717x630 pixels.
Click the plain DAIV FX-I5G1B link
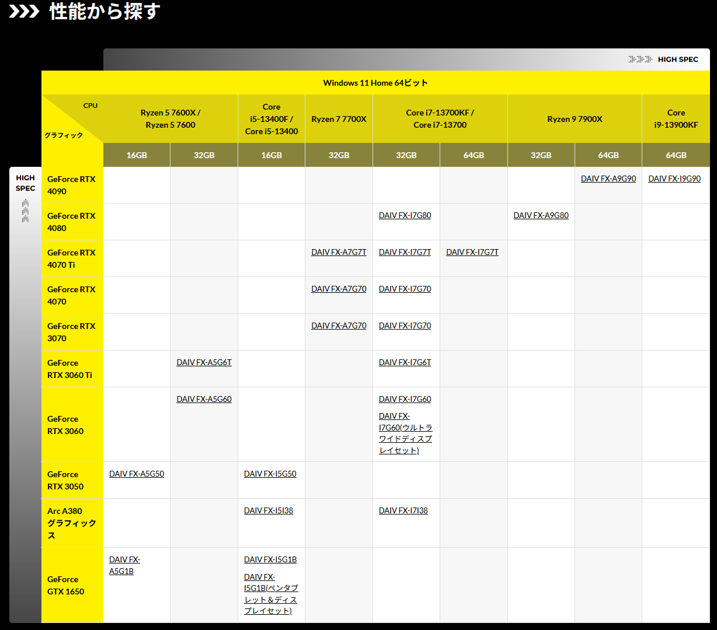tap(270, 559)
